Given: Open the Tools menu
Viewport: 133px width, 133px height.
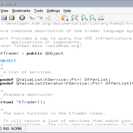Looking at the screenshot, I should pos(39,11).
